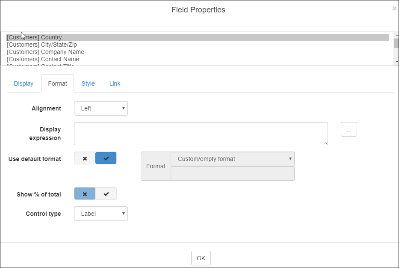Viewport: 399px width, 268px height.
Task: Click the X icon for Use default format
Action: tap(85, 158)
